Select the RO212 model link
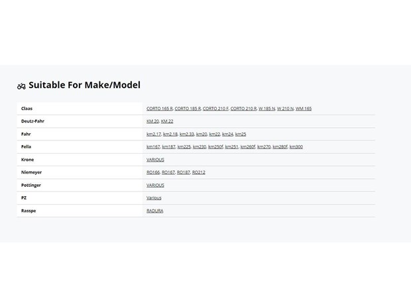 [x=199, y=172]
